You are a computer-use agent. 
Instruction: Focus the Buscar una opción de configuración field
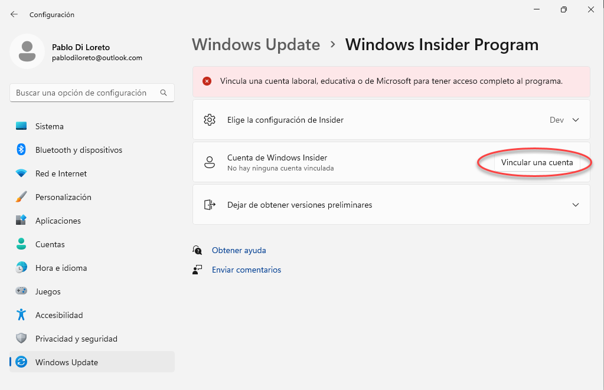click(x=83, y=93)
